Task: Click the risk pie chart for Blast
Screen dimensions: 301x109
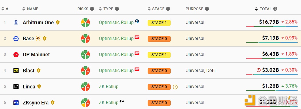Action: (x=85, y=71)
